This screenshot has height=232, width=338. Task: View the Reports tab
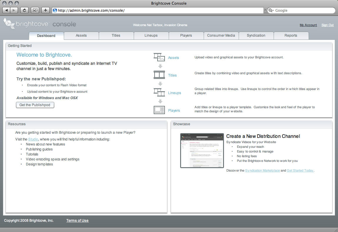tap(291, 35)
